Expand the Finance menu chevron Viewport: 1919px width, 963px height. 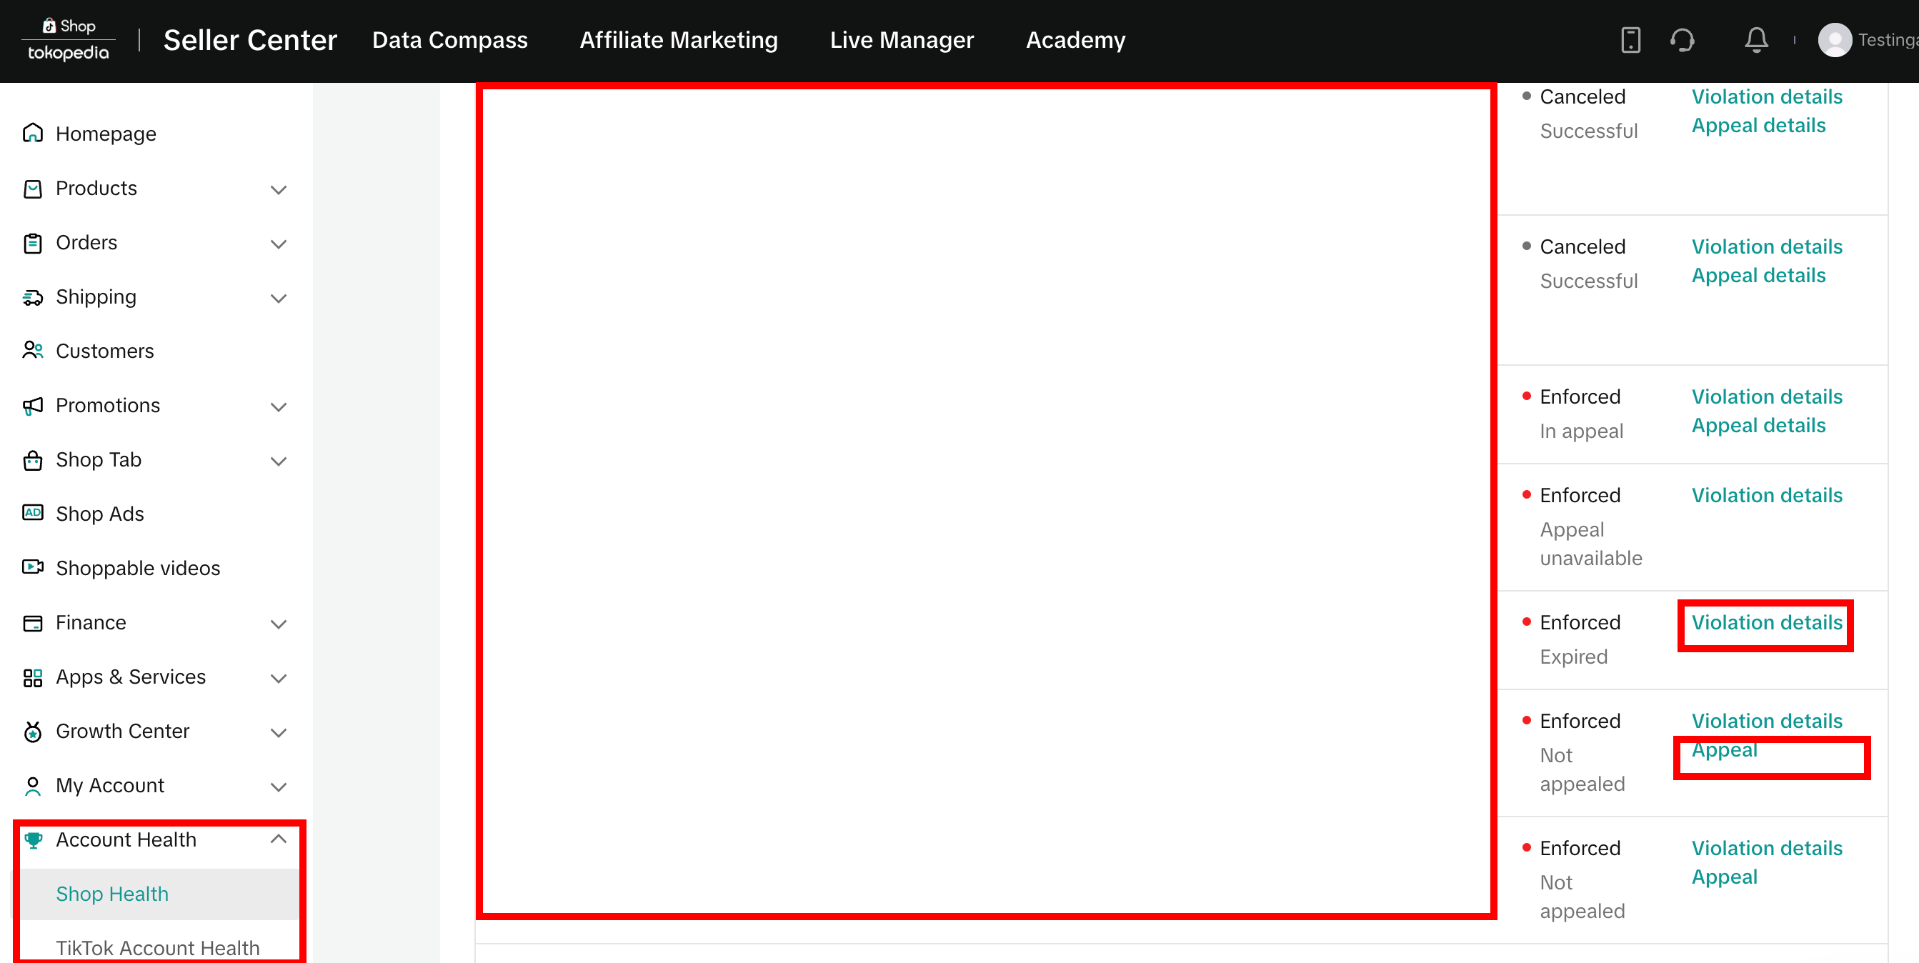pos(279,624)
